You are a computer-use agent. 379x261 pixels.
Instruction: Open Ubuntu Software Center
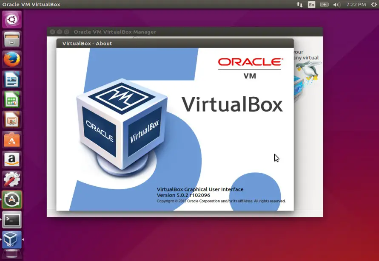coord(12,140)
